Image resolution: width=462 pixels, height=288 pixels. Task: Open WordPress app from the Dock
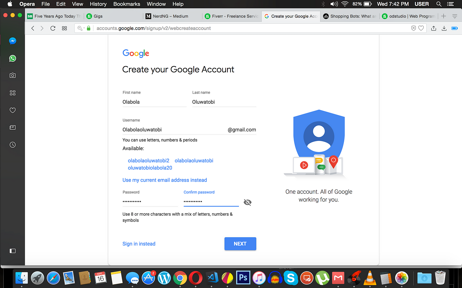point(164,278)
